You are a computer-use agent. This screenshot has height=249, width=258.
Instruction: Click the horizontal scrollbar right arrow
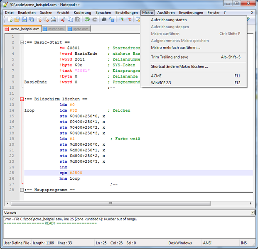pos(251,203)
